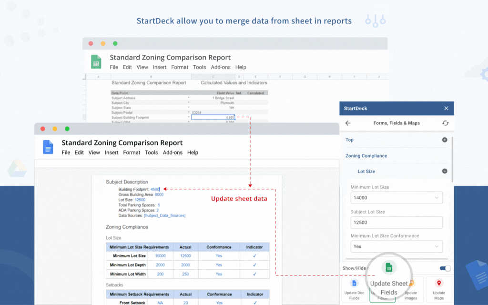Open Tools menu in the document window
This screenshot has width=488, height=305.
(x=151, y=152)
